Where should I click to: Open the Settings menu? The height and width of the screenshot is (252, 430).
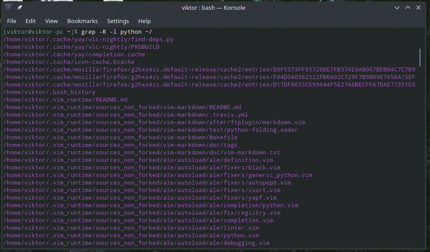coord(118,21)
